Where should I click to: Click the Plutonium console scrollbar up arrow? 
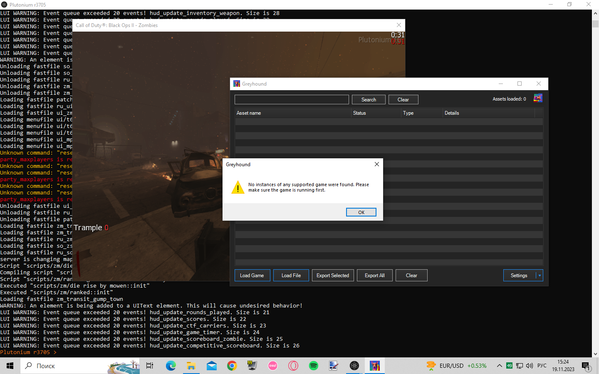click(x=595, y=13)
